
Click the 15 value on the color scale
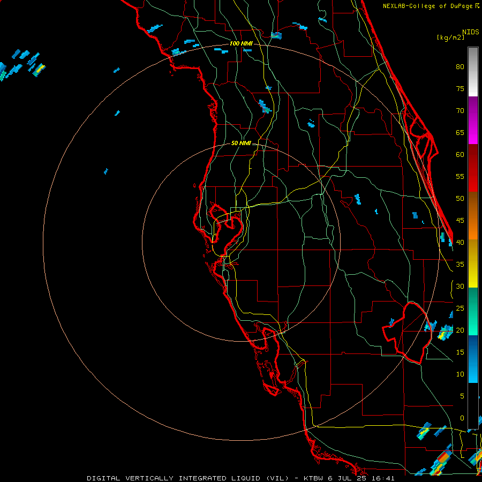tap(460, 352)
